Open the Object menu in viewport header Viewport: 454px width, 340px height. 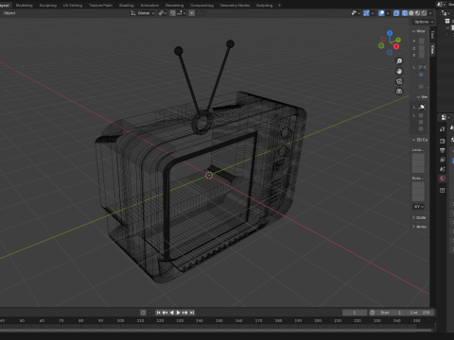click(x=9, y=13)
